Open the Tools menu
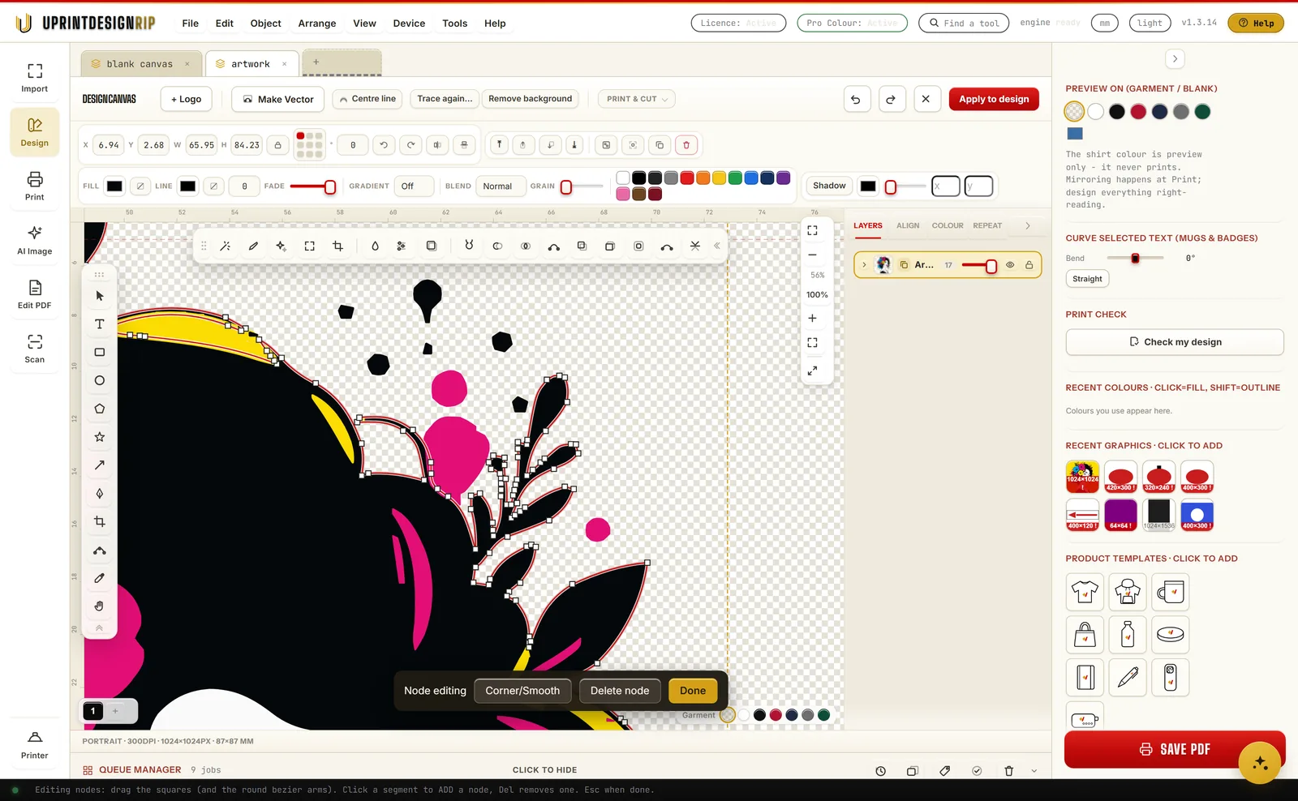This screenshot has height=801, width=1298. tap(455, 24)
